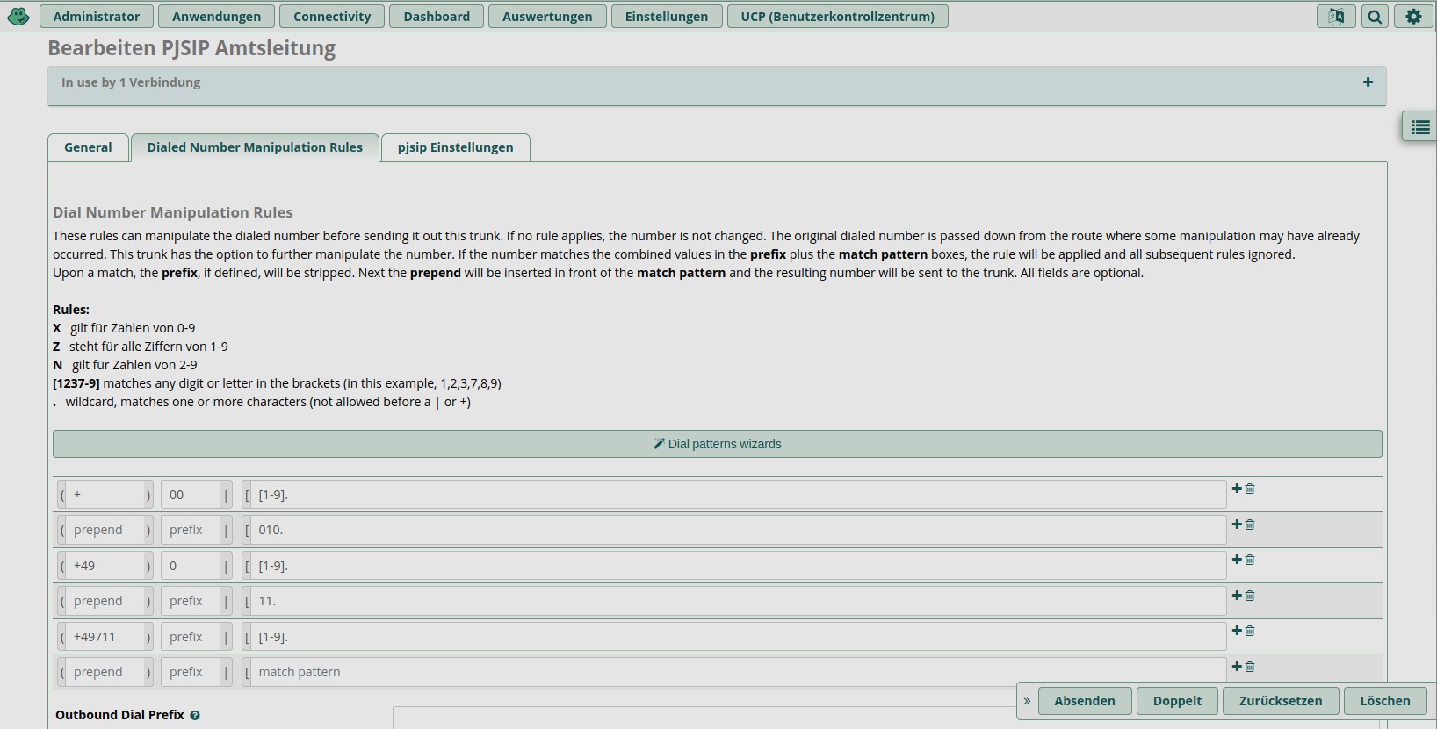Click the empty match pattern input field
Image resolution: width=1437 pixels, height=729 pixels.
[x=738, y=672]
